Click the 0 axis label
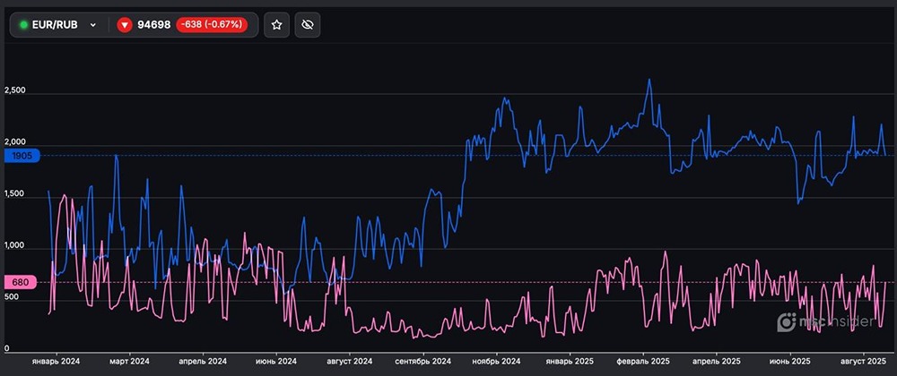 coord(6,348)
